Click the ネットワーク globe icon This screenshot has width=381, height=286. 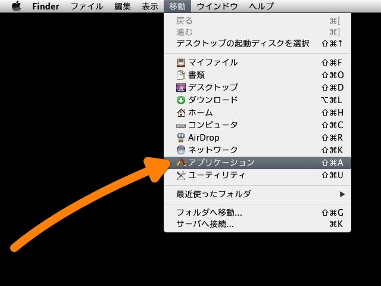[x=181, y=150]
